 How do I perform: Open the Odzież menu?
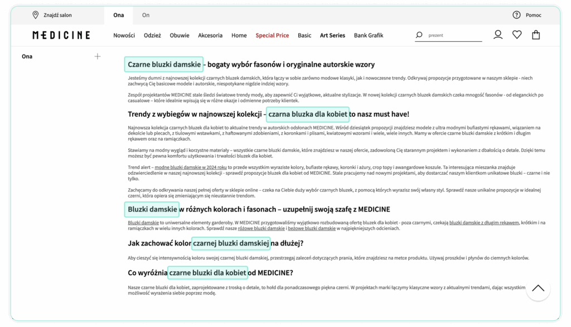click(x=152, y=35)
